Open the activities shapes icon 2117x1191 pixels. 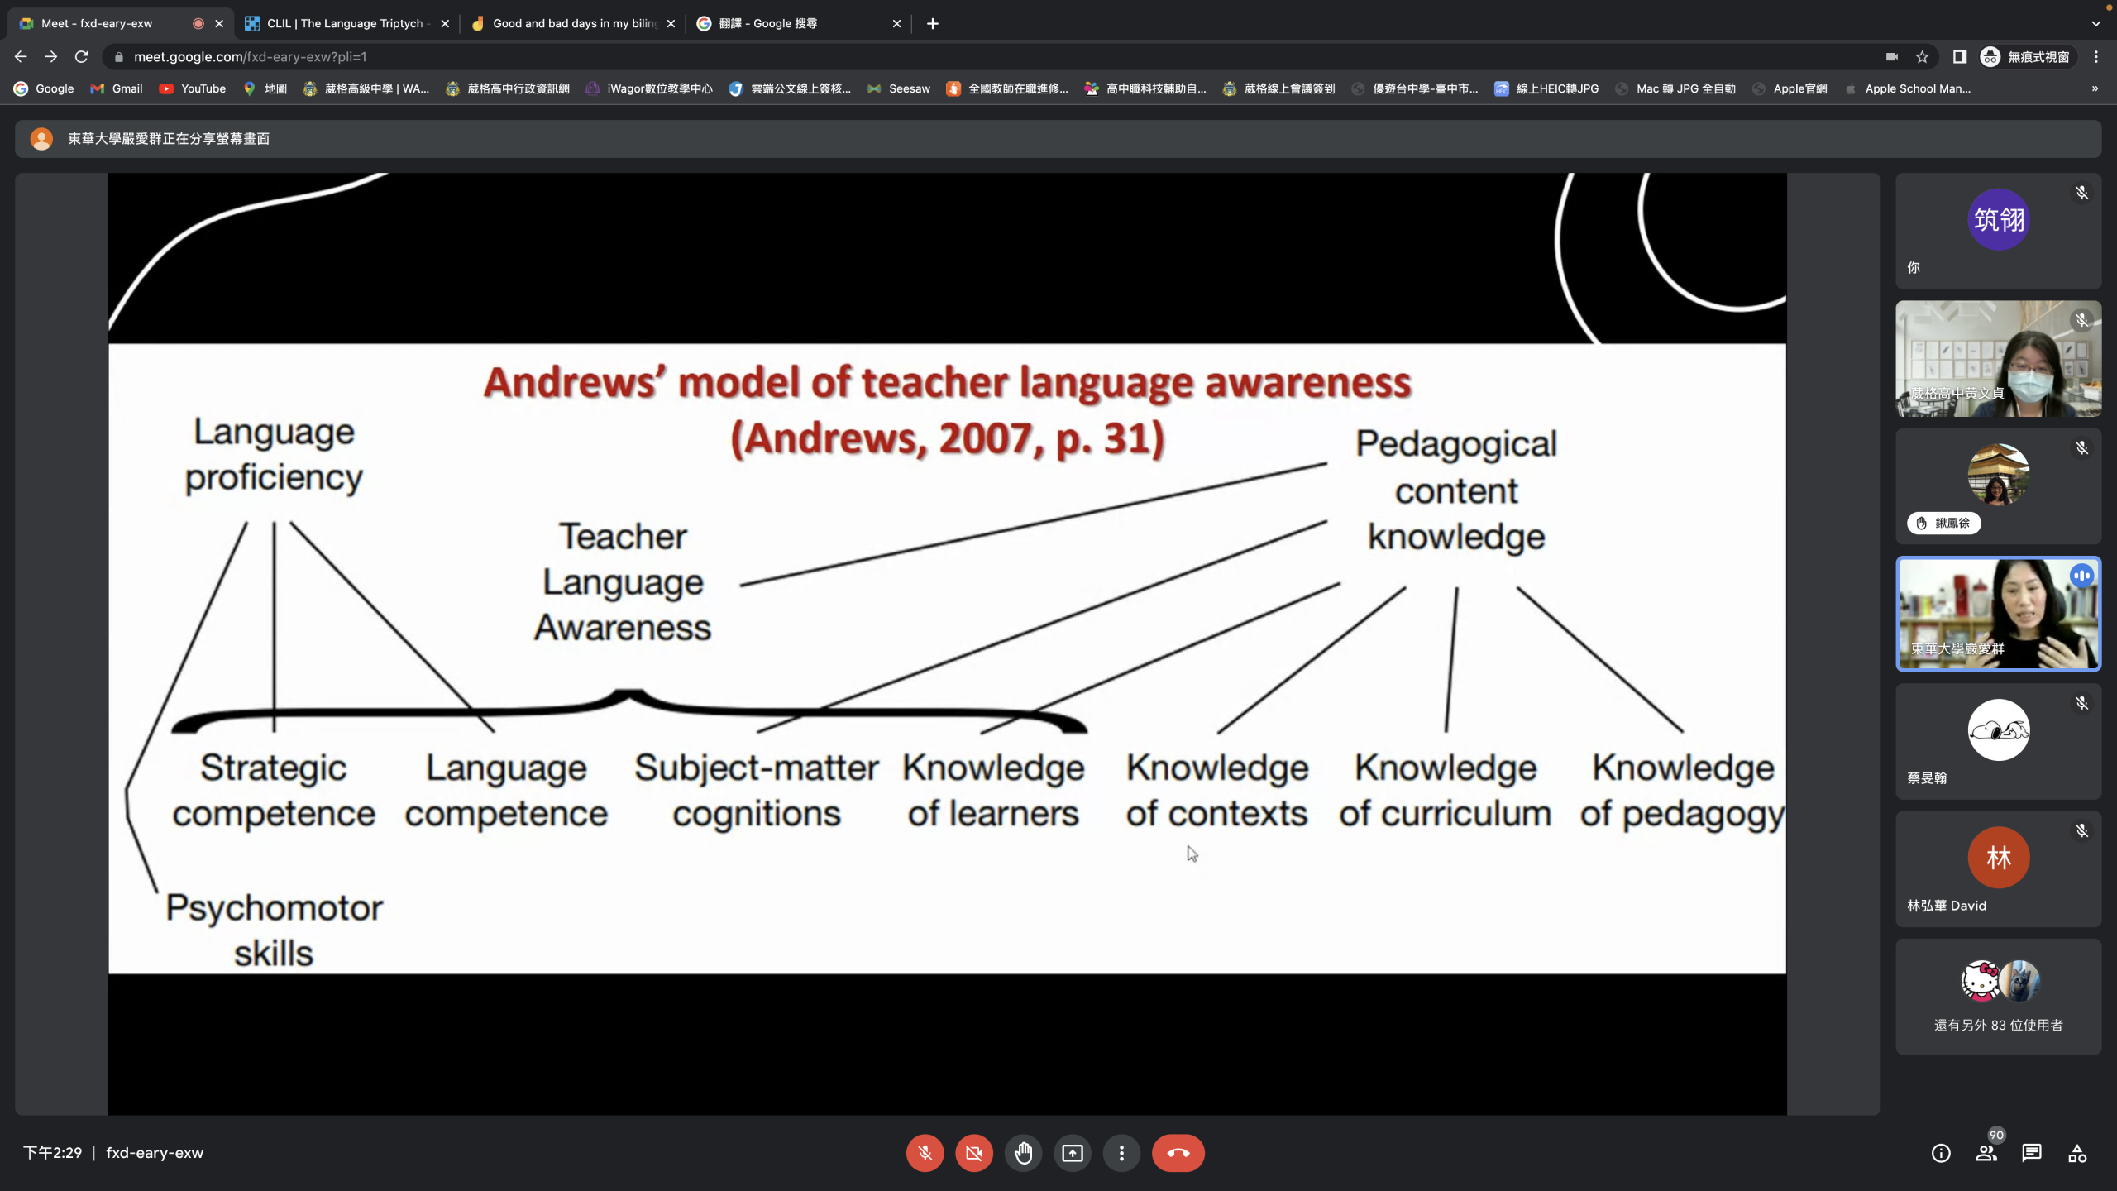2077,1153
